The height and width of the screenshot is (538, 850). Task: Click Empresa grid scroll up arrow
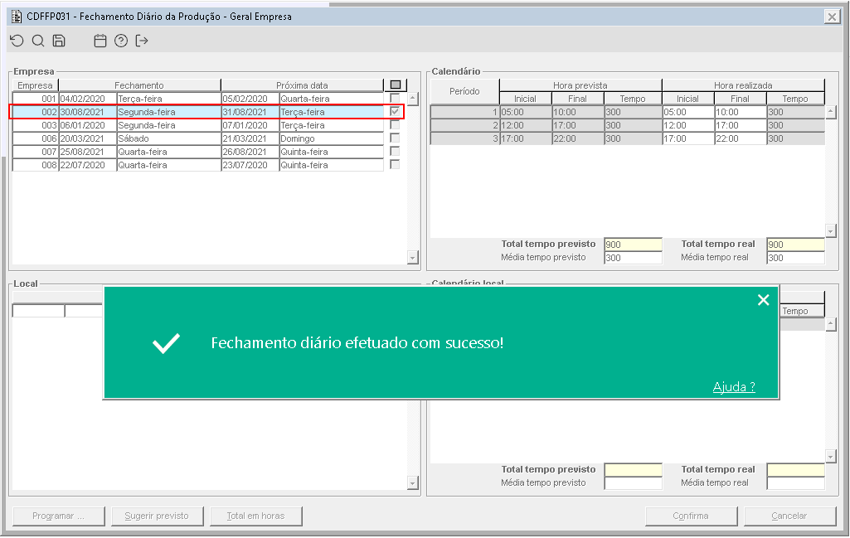(412, 99)
